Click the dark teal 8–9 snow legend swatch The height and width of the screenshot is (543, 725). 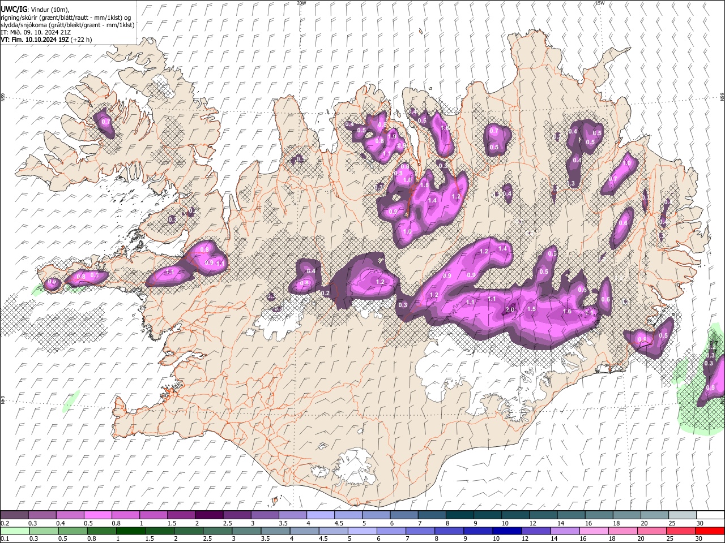tap(459, 515)
